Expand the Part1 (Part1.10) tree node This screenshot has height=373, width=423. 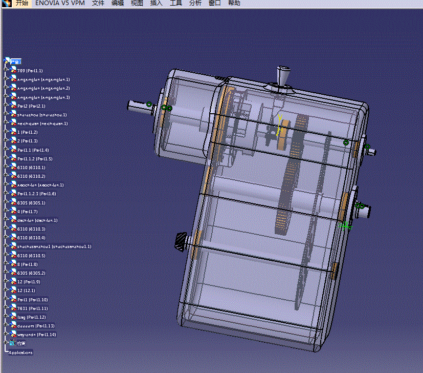(x=6, y=298)
